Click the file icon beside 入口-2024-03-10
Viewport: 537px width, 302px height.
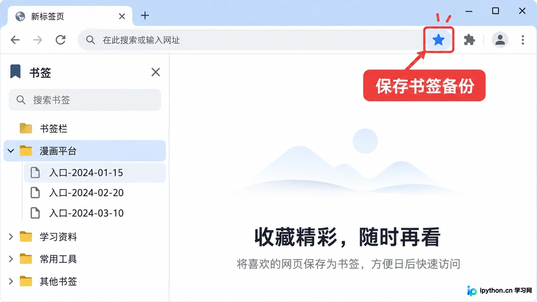(x=35, y=213)
